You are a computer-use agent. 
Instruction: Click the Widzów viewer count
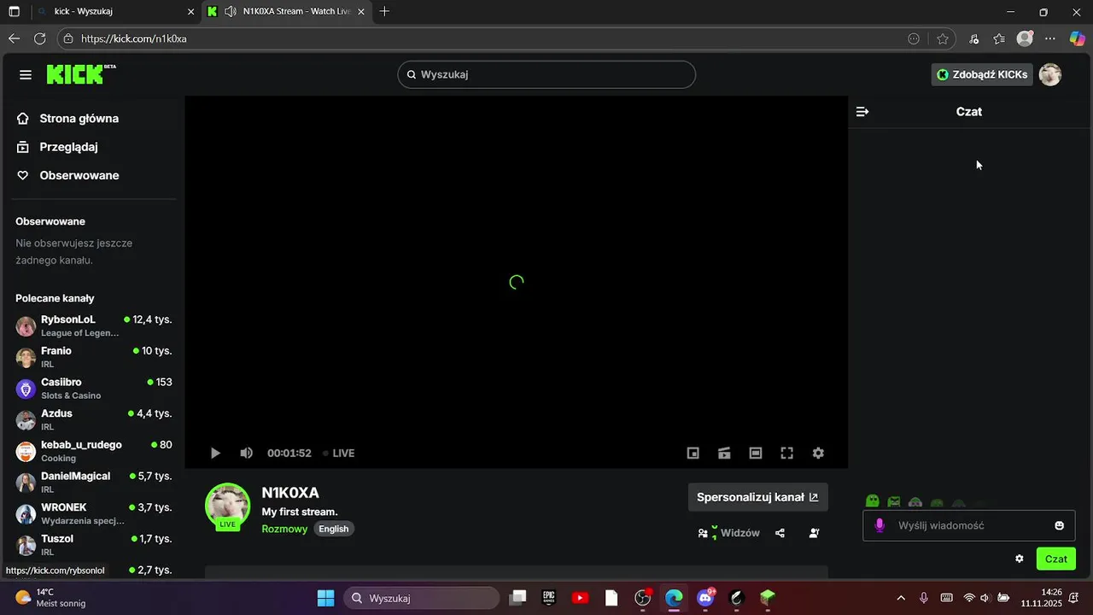coord(728,533)
